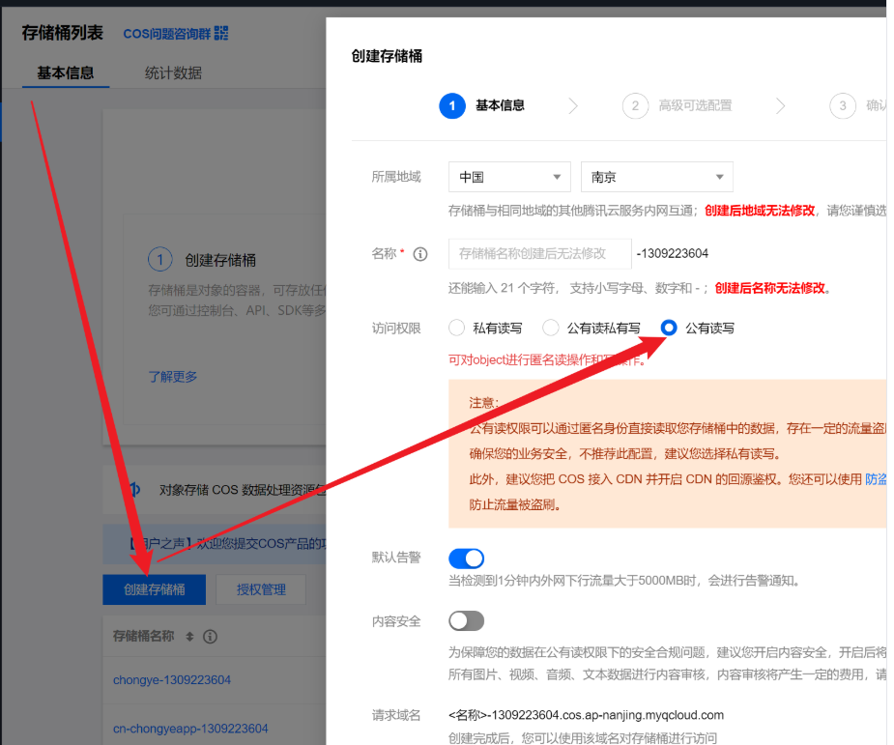The width and height of the screenshot is (894, 745).
Task: Switch to the 统计数据 tab
Action: [x=173, y=73]
